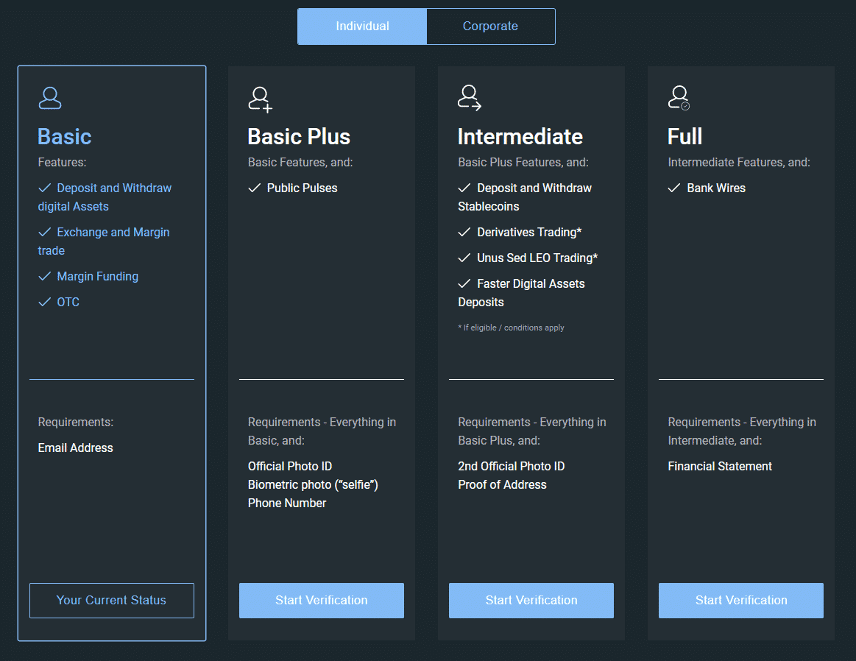This screenshot has height=661, width=856.
Task: Click the checkmark beside Unus Sed LEO Trading
Action: (464, 258)
